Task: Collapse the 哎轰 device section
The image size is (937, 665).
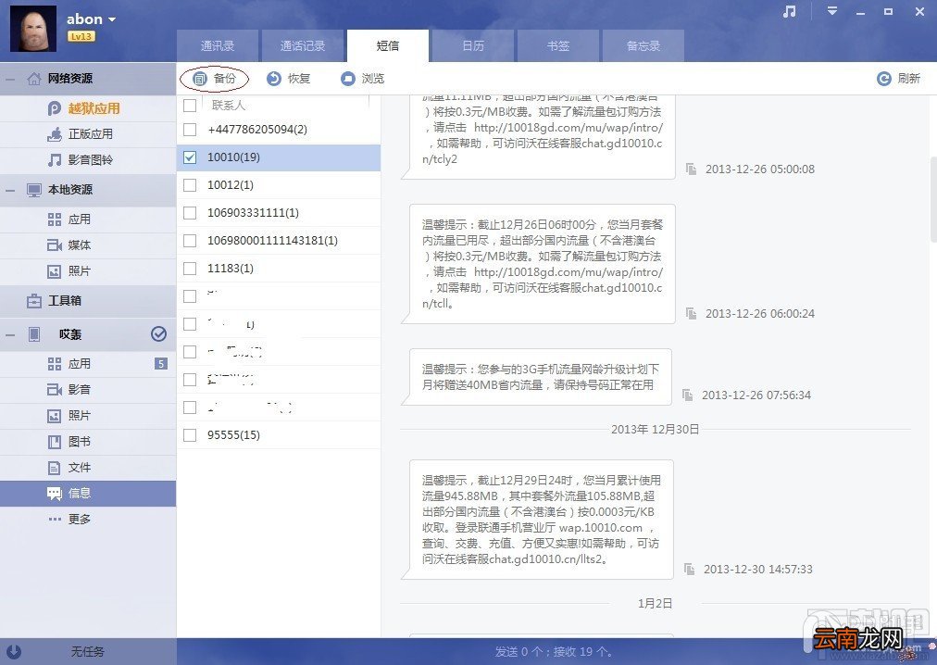Action: (x=10, y=334)
